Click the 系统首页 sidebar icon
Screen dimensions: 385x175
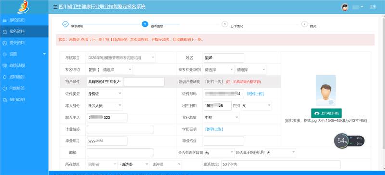pyautogui.click(x=5, y=20)
